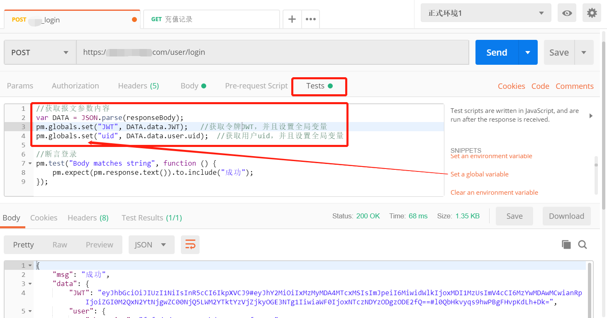Collapse JSON root object at response line 1
The width and height of the screenshot is (607, 318).
[29, 266]
